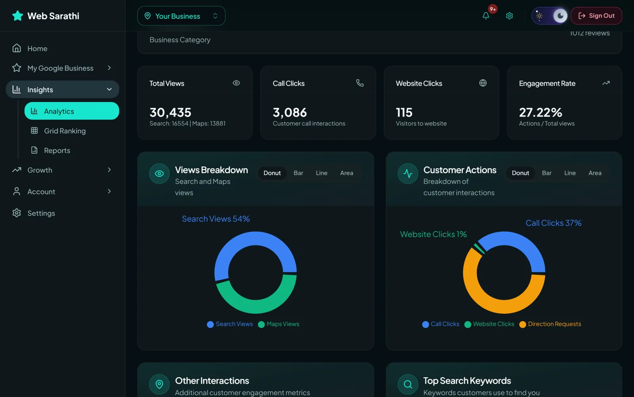Click the trend arrow on Engagement Rate card
The image size is (634, 397).
click(606, 83)
